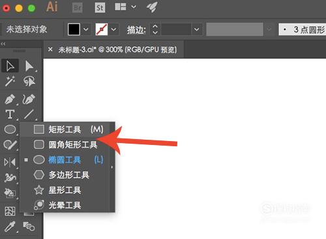This screenshot has width=326, height=239.
Task: Open the variable width profile dropdown
Action: pos(269,29)
